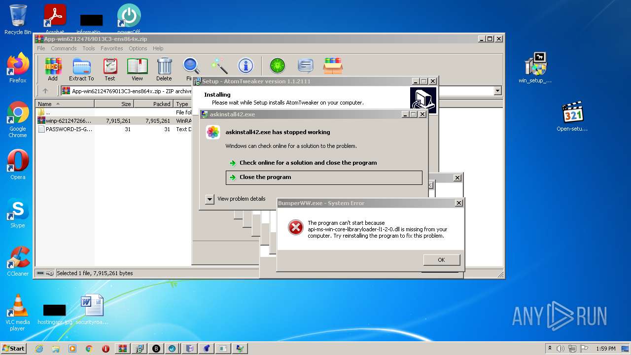Select the hostingapr.jpg desktop file

pyautogui.click(x=55, y=314)
